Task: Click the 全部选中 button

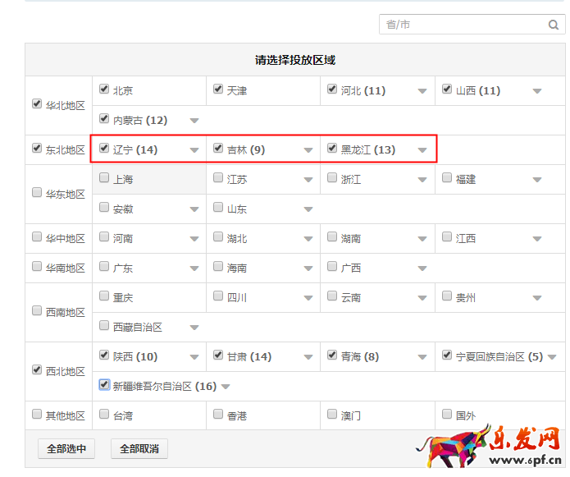Action: coord(66,448)
